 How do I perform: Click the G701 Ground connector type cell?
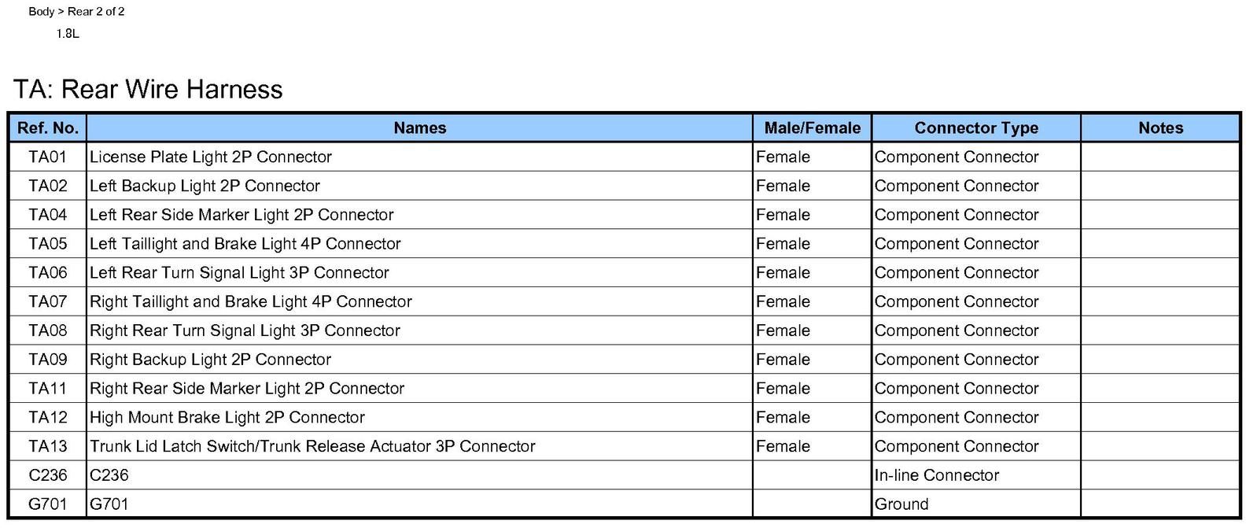[976, 504]
